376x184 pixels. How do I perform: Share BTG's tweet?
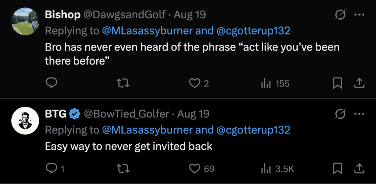click(x=359, y=169)
